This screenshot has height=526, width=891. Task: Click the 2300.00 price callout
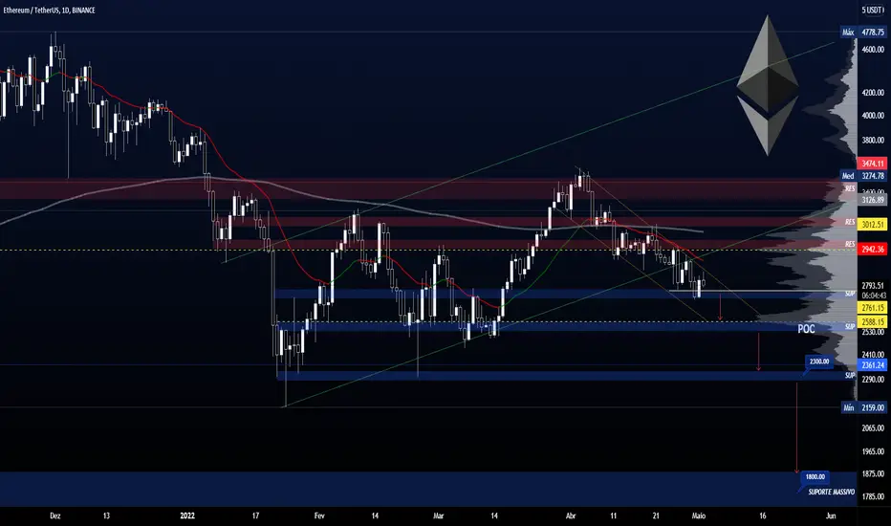tap(819, 362)
